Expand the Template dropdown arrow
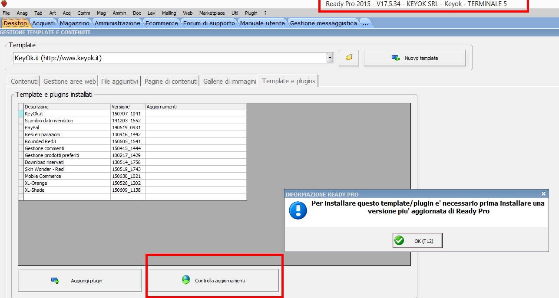This screenshot has height=298, width=559. [330, 58]
